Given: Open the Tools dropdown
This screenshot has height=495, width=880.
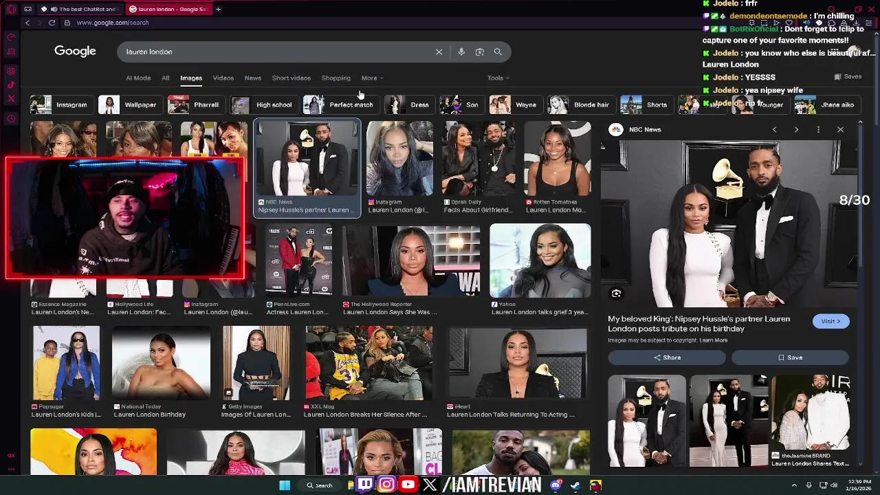Looking at the screenshot, I should pyautogui.click(x=498, y=78).
